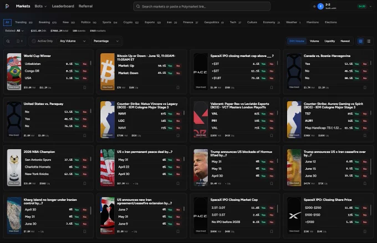Image resolution: width=377 pixels, height=243 pixels.
Task: Bookmark the blockade of Hormuz lifted card
Action: [272, 183]
